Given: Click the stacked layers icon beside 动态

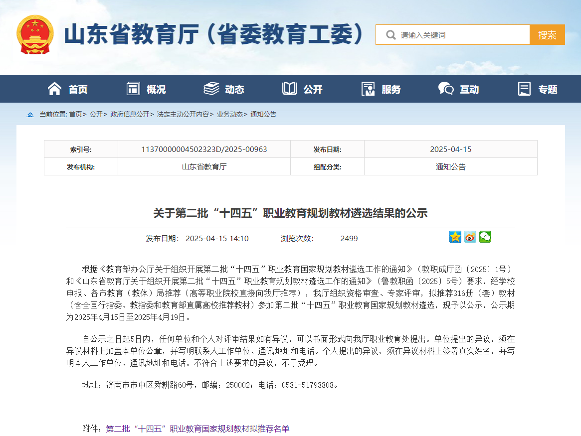Looking at the screenshot, I should coord(211,89).
